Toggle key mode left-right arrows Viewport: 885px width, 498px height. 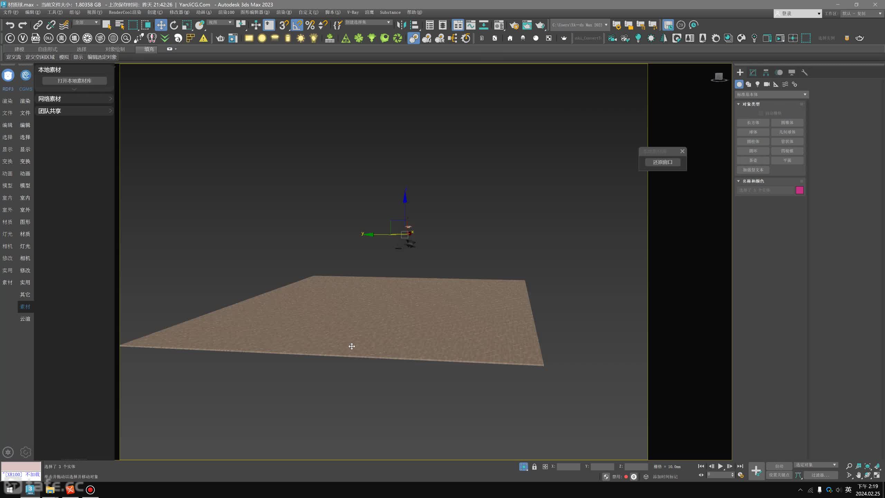pyautogui.click(x=701, y=475)
